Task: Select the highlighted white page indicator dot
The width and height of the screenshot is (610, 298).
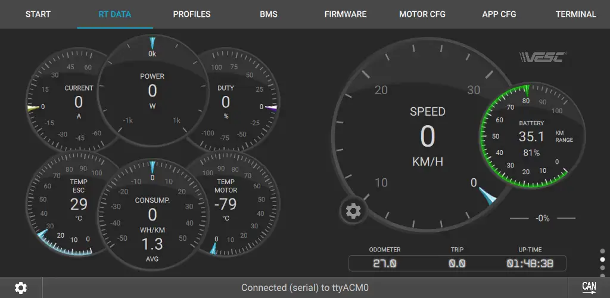Action: point(603,259)
